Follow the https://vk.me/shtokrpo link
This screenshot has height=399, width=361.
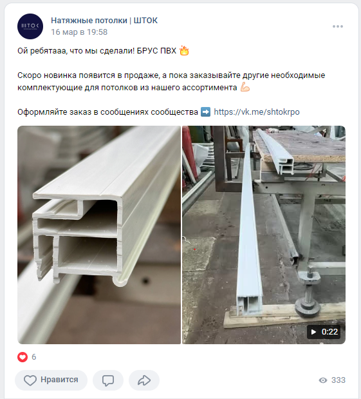point(257,112)
